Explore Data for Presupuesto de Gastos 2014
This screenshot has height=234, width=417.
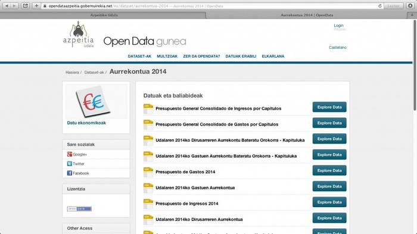(x=329, y=170)
